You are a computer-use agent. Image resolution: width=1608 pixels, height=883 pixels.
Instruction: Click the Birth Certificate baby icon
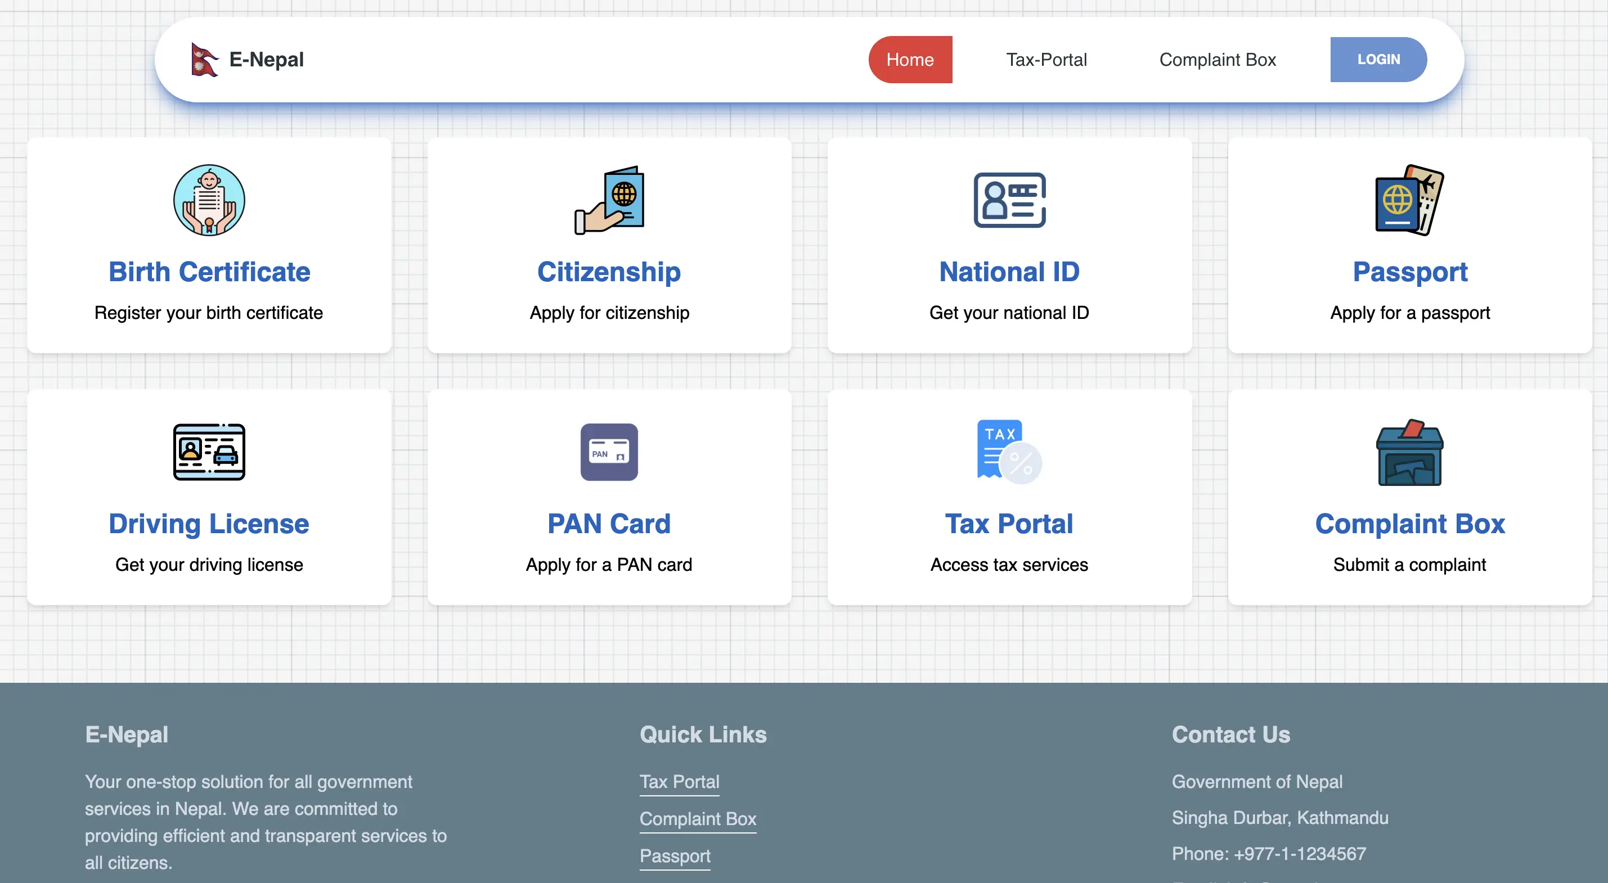click(209, 200)
